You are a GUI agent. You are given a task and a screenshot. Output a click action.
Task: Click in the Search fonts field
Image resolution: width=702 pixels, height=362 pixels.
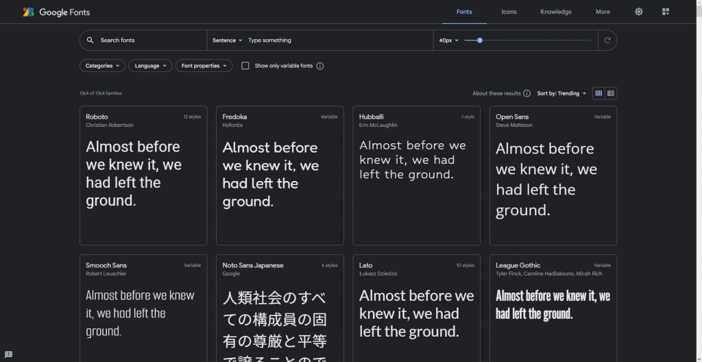pyautogui.click(x=143, y=40)
